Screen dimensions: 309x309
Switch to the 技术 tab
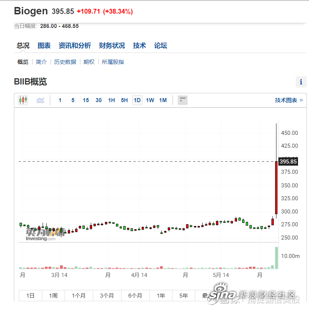(139, 46)
